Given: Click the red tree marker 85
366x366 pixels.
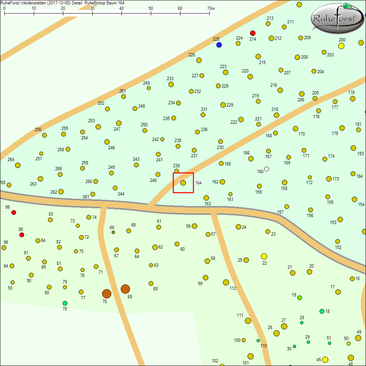Looking at the screenshot, I should 22,235.
